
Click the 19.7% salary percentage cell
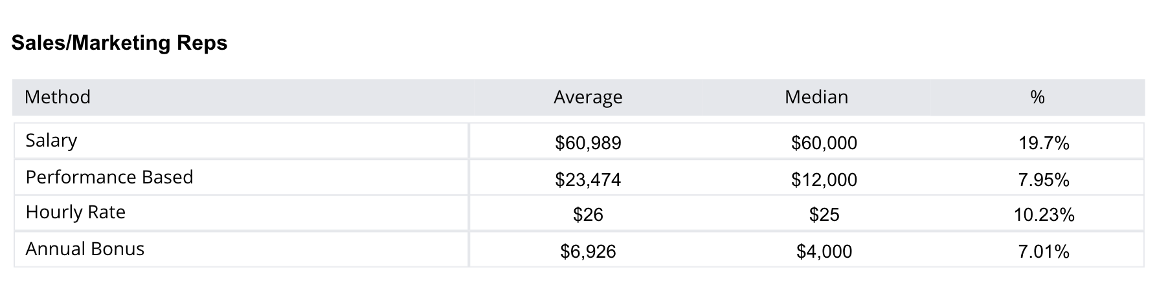coord(1044,143)
